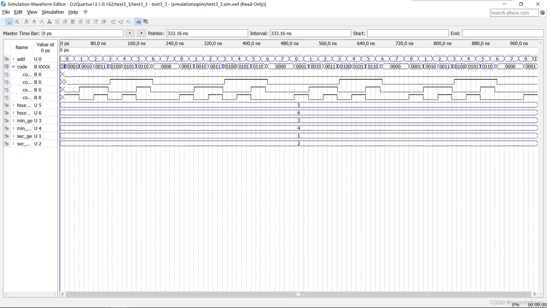Click input pin icon of sec_ge row

tap(6, 136)
